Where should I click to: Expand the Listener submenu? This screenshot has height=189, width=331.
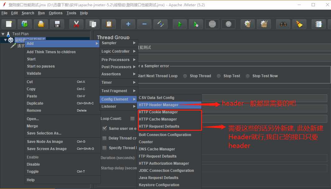[118, 106]
